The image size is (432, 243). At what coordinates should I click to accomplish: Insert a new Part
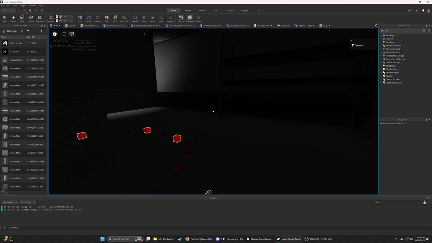click(x=80, y=18)
